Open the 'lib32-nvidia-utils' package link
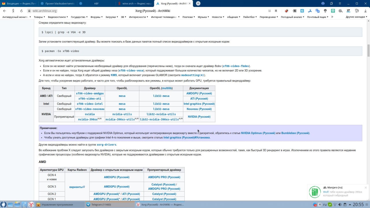Screen dimensions: 370x208 pos(161,114)
